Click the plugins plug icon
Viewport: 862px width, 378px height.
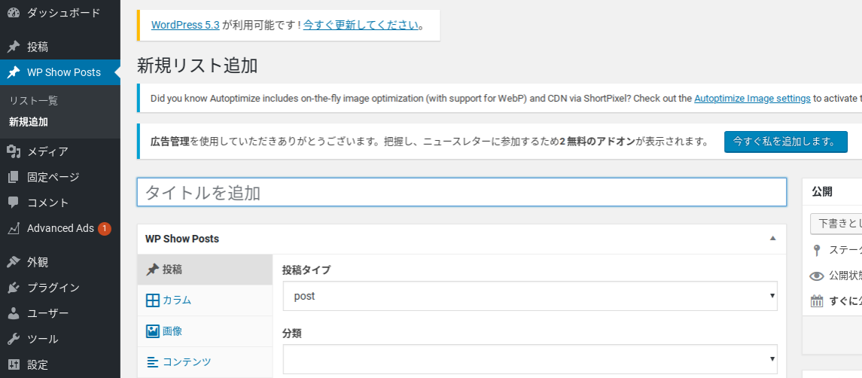[x=13, y=288]
